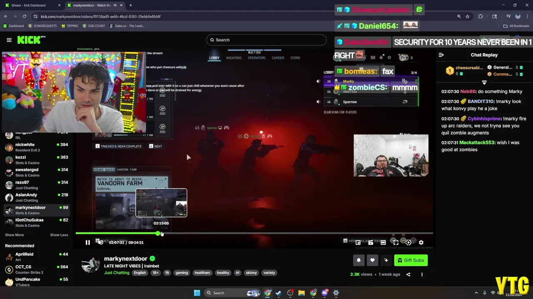Open SUB COUNT bookmark
The width and height of the screenshot is (533, 299).
[x=94, y=26]
